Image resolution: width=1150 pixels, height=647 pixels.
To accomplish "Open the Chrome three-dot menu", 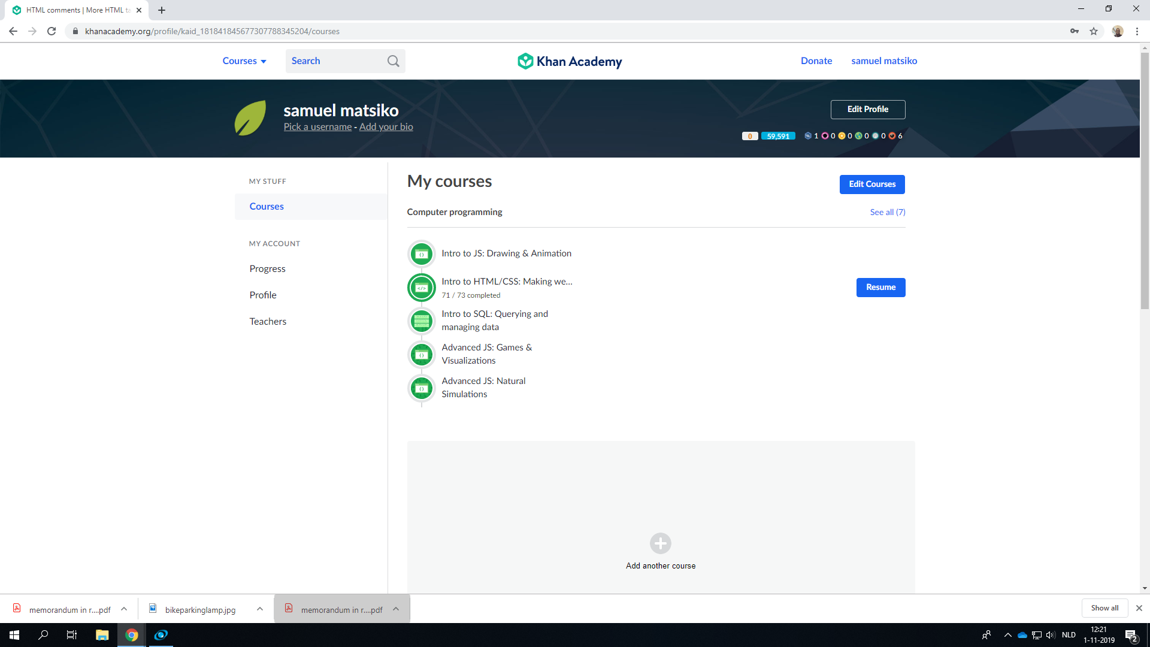I will click(x=1137, y=31).
